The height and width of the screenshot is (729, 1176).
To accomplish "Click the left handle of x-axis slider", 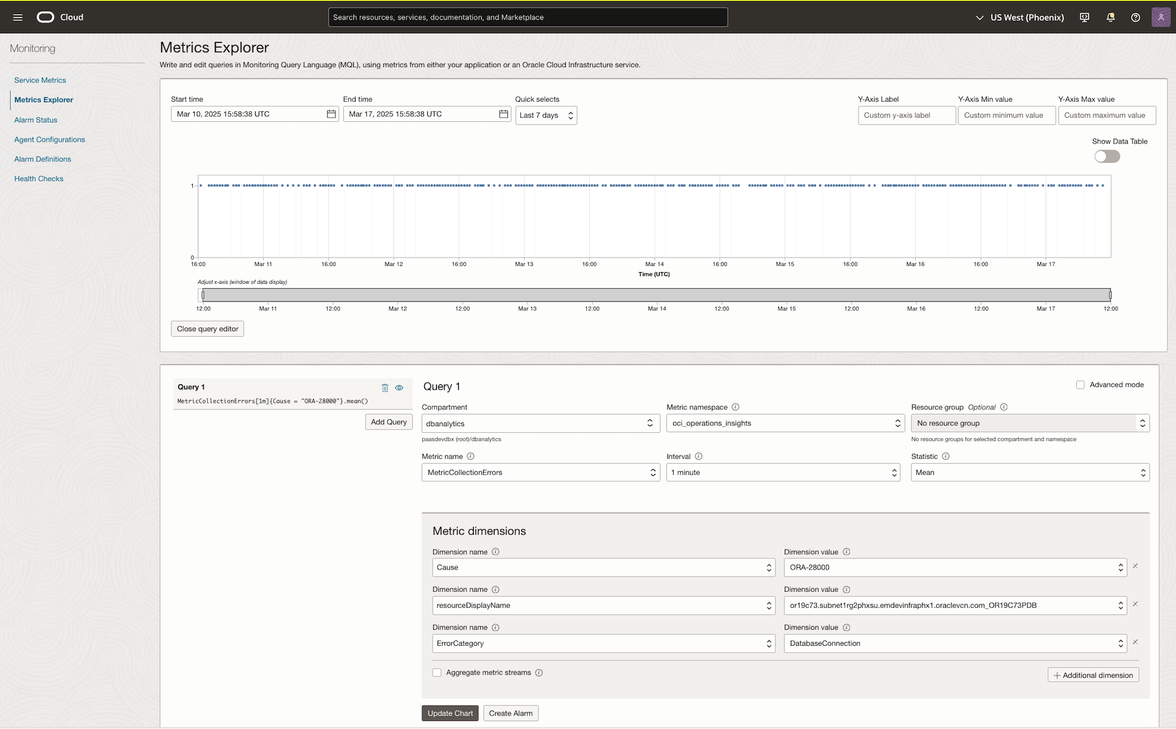I will click(x=203, y=295).
